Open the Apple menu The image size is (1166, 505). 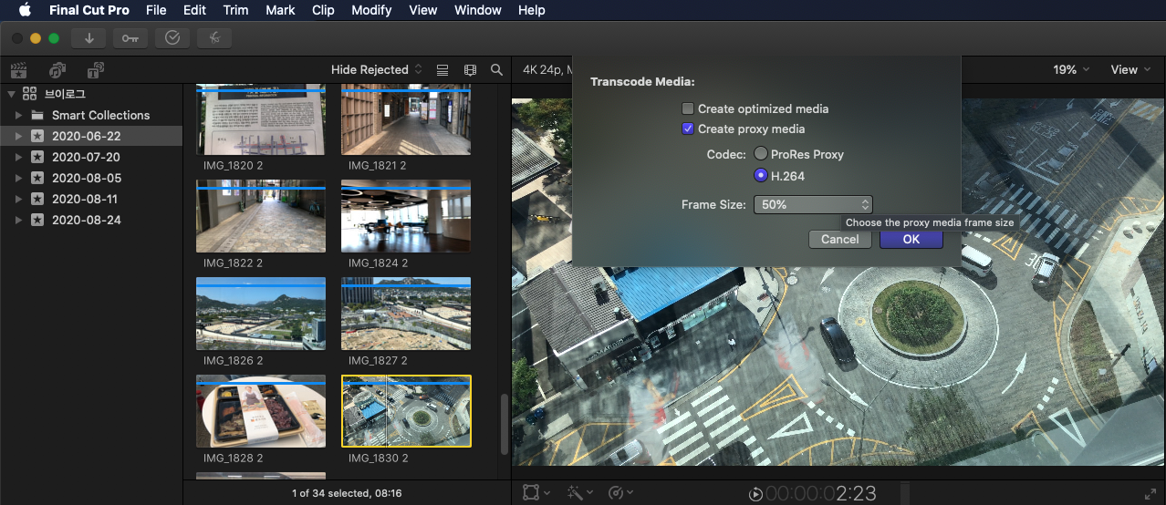pyautogui.click(x=25, y=10)
